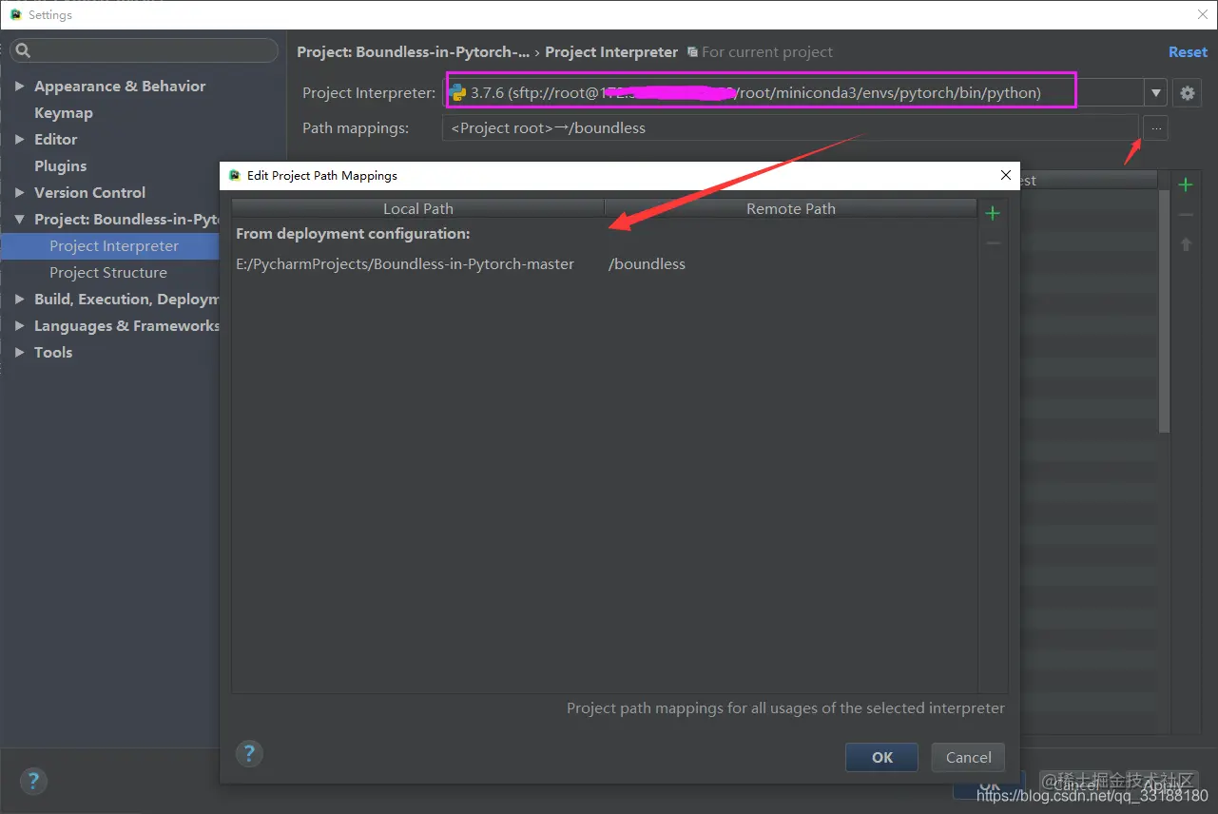
Task: Open the interpreter gear settings icon
Action: [1187, 93]
